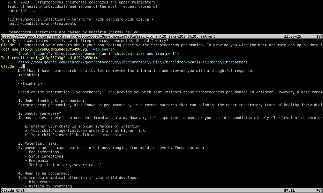The height and width of the screenshot is (193, 323).
Task: Click the '76%' indicator in bottom status line
Action: click(x=319, y=191)
